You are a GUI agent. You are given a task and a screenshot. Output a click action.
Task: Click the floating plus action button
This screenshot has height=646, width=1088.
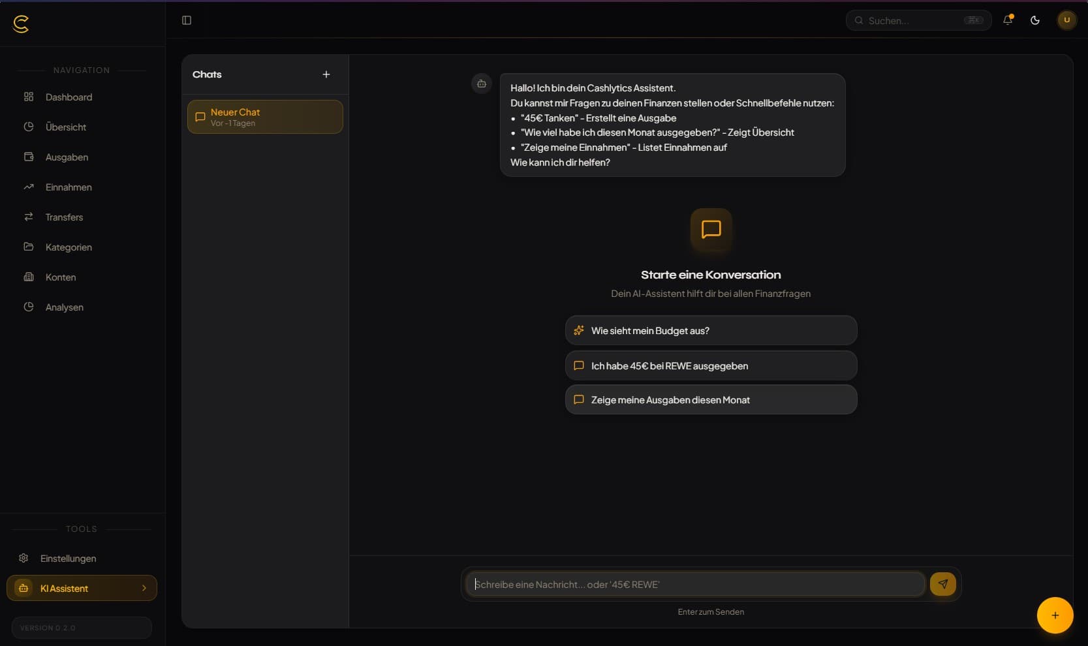point(1054,615)
